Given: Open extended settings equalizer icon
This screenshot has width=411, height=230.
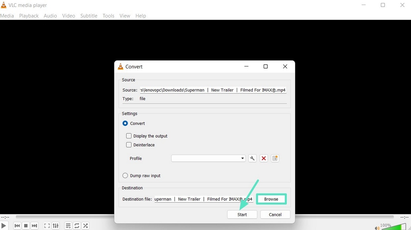Looking at the screenshot, I should click(x=56, y=226).
